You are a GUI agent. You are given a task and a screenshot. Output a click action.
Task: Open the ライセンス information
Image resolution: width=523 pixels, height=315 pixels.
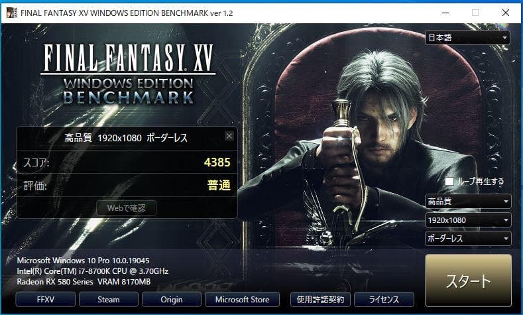(384, 300)
